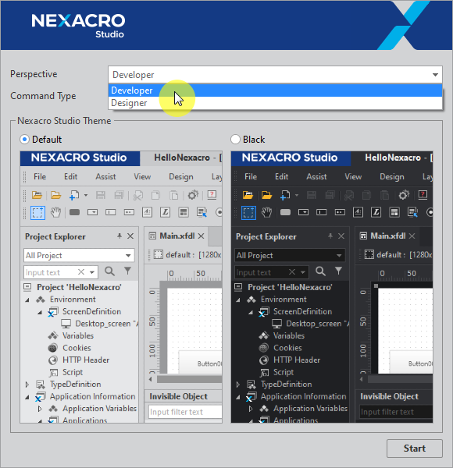Open the Design menu in Black preview
The width and height of the screenshot is (453, 468).
point(392,177)
